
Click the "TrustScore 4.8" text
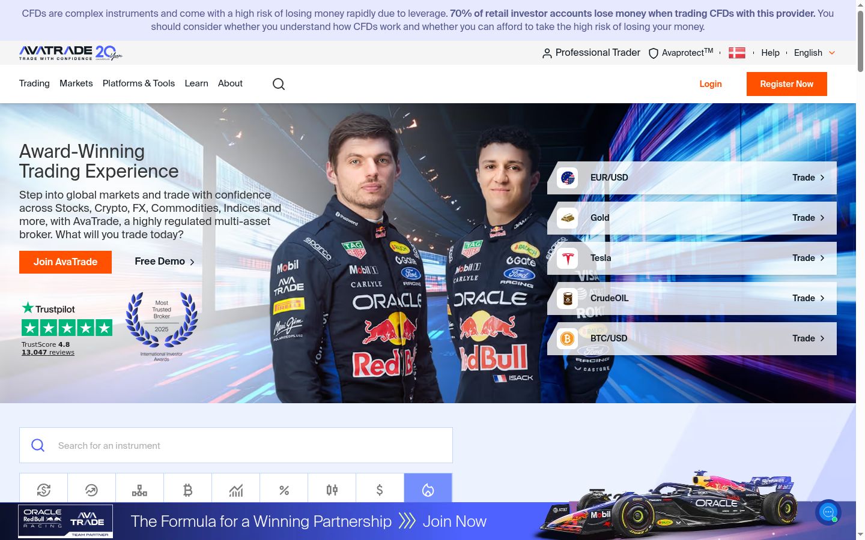pyautogui.click(x=46, y=344)
